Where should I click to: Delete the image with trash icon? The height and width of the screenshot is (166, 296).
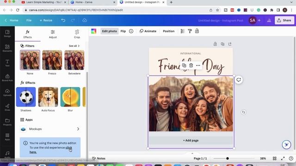[x=191, y=65]
